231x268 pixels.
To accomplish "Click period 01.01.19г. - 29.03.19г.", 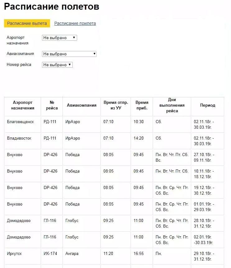I will pos(204,207).
